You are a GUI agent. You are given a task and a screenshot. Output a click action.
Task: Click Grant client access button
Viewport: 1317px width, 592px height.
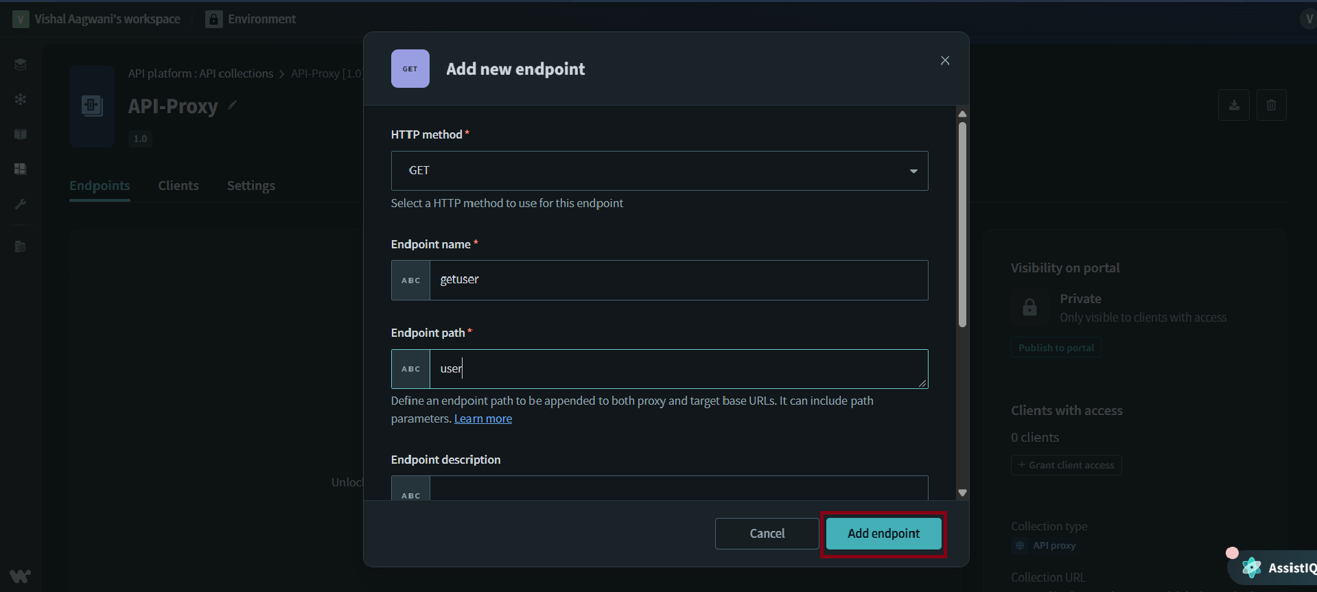pos(1067,465)
